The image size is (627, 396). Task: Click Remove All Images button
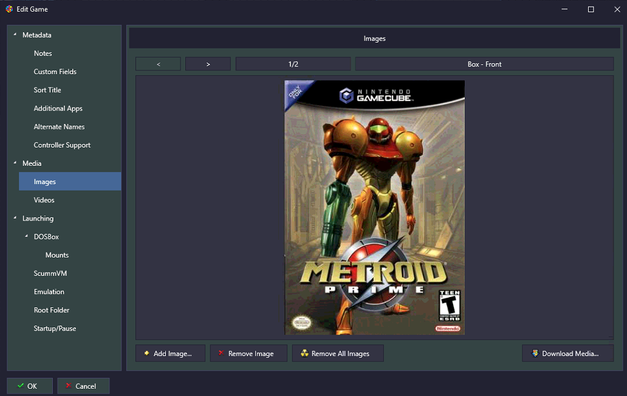tap(338, 353)
